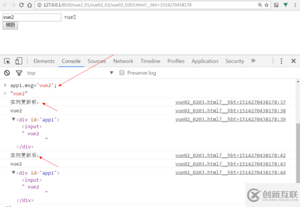Collapse the second div id app1 node
This screenshot has width=300, height=207.
pos(14,173)
